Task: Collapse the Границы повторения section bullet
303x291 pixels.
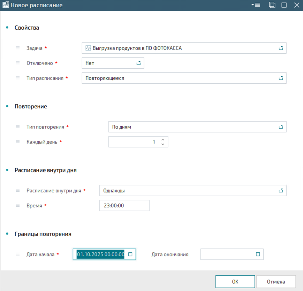Action: (x=7, y=233)
